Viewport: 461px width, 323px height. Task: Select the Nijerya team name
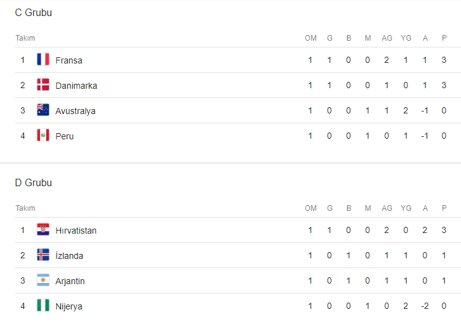tap(68, 306)
